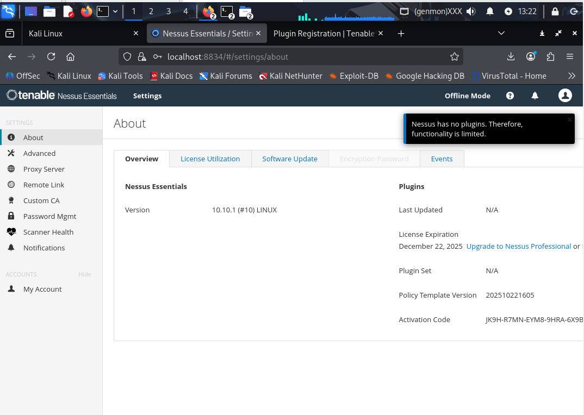Select the Activation Code value text
The image size is (584, 415).
click(535, 320)
